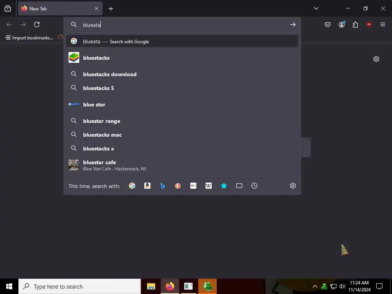
Task: Open the list all tabs chevron
Action: coord(316,8)
